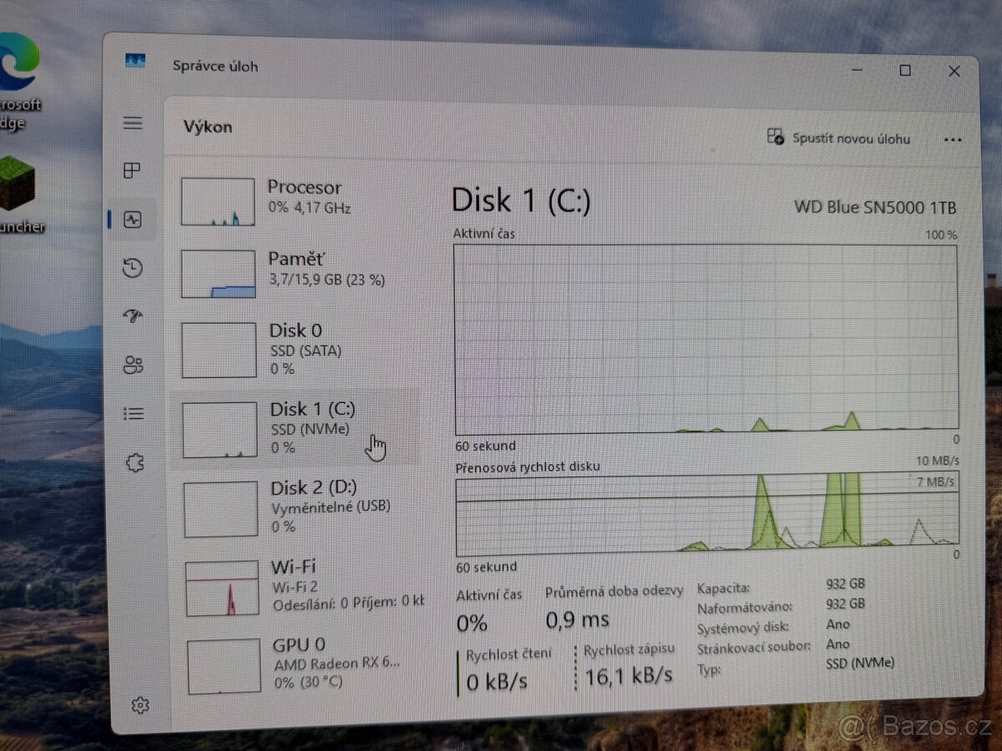Select the Performance (pulse) sidebar icon
This screenshot has width=1002, height=751.
[132, 219]
